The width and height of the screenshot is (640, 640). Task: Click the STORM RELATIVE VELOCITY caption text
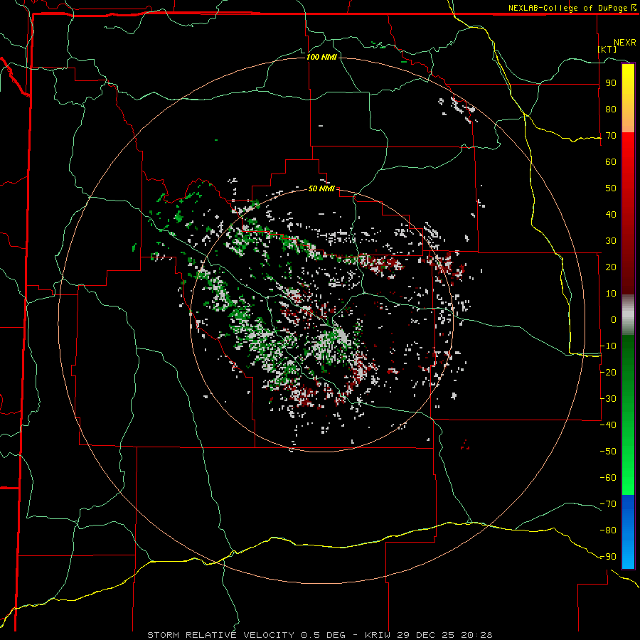220,635
